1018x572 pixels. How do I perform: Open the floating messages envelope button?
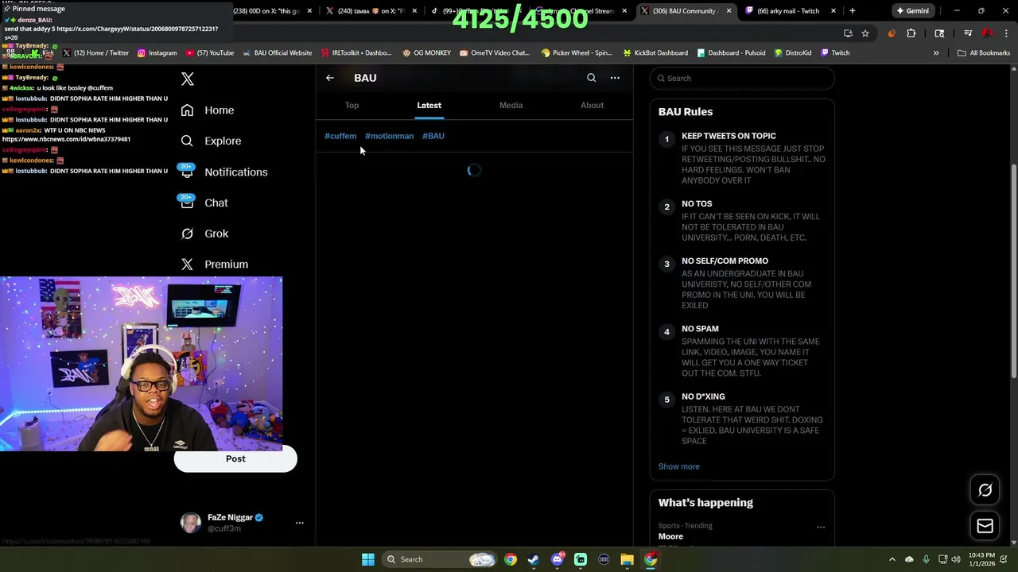[x=985, y=526]
